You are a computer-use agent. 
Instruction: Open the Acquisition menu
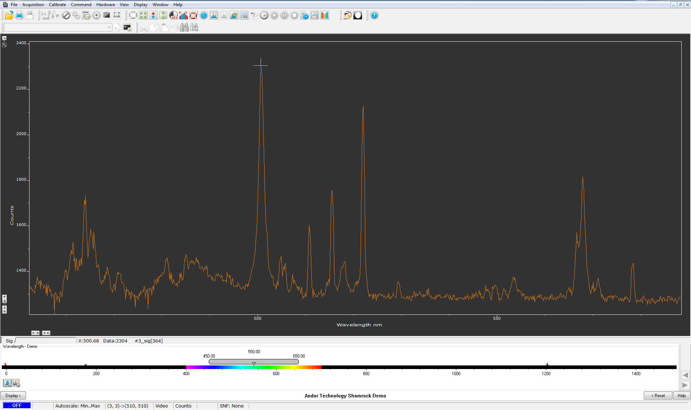[x=33, y=5]
